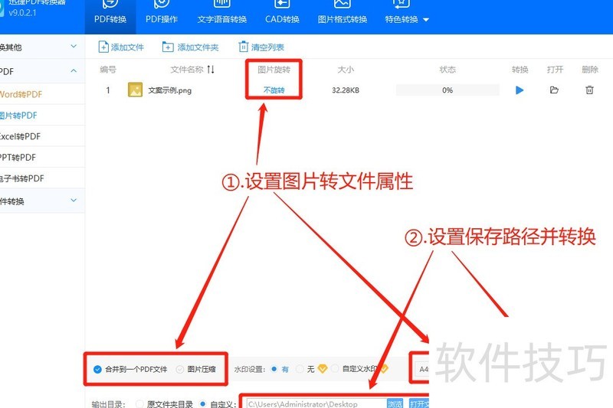Select 自定义水印 radio button

335,368
